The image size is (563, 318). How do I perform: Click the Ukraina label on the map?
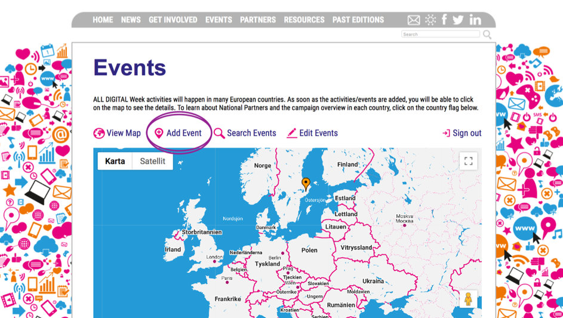(373, 281)
